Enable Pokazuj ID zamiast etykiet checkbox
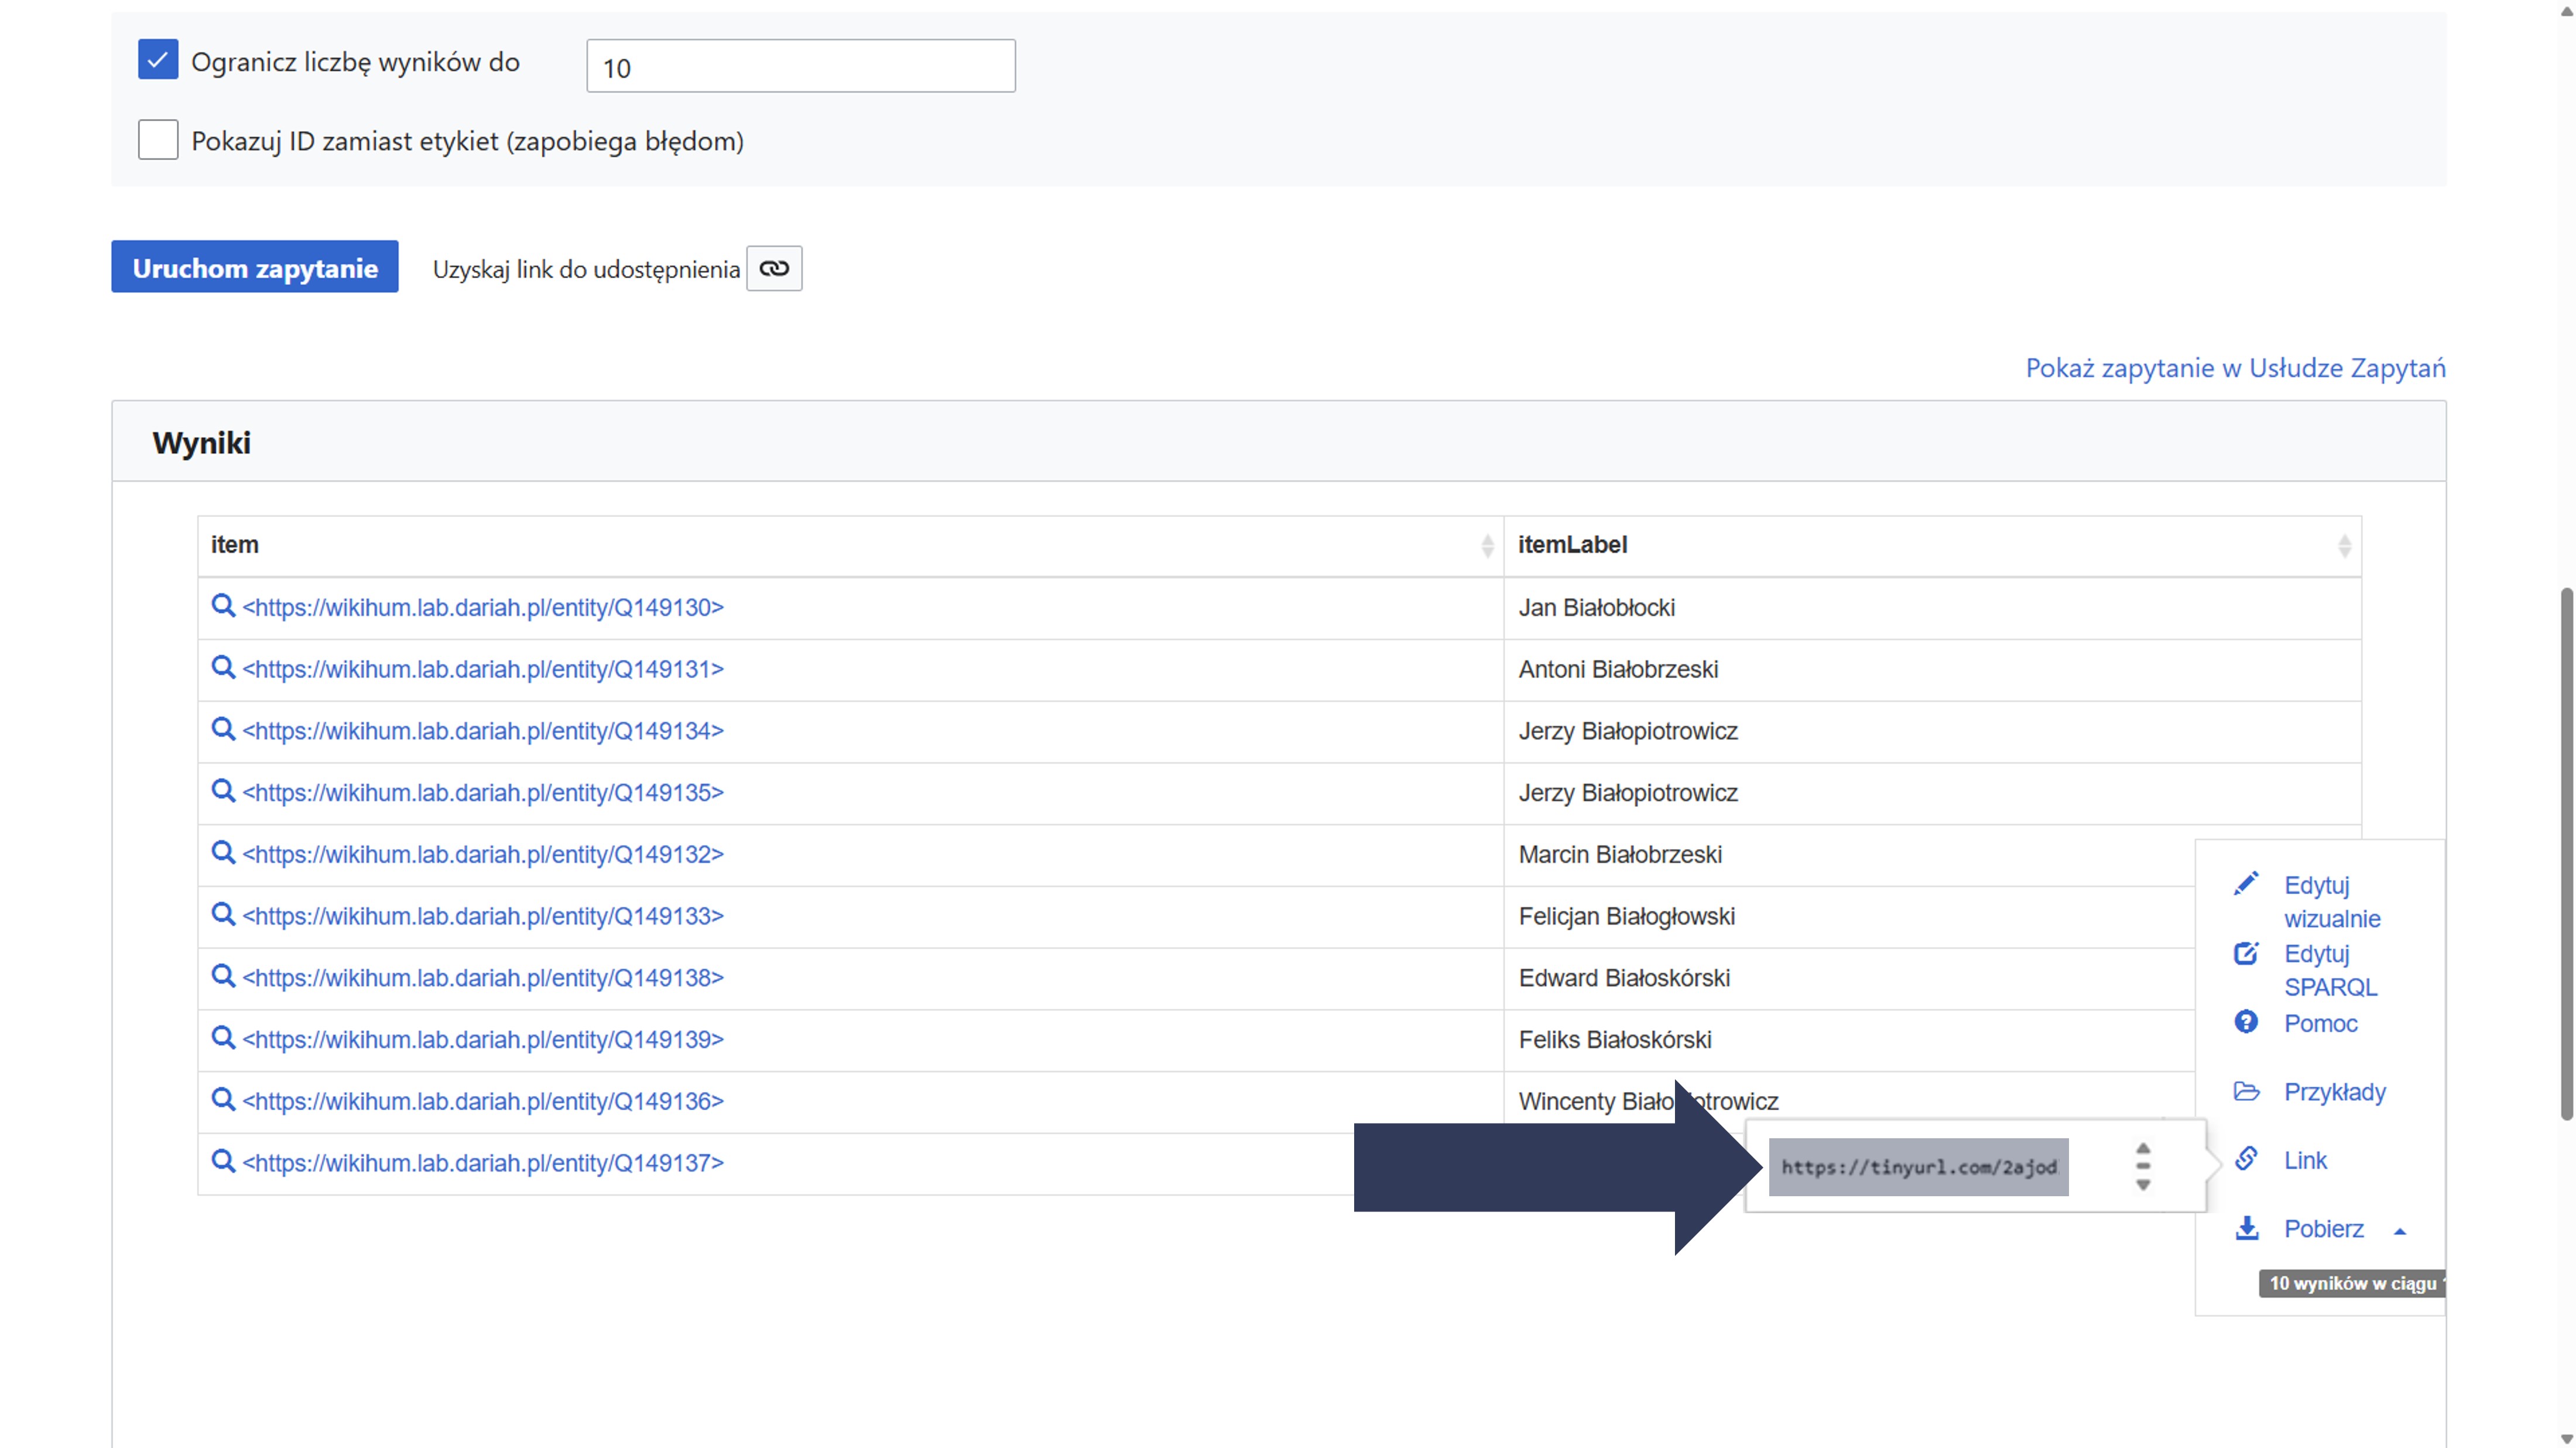This screenshot has width=2576, height=1448. coord(158,140)
